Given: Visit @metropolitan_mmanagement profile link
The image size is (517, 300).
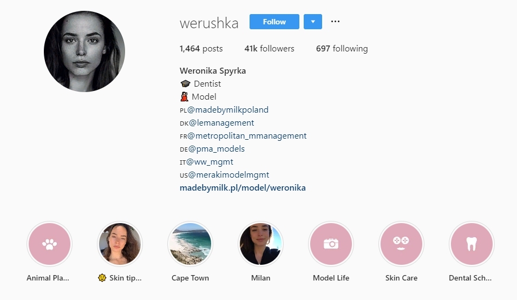Looking at the screenshot, I should point(247,136).
